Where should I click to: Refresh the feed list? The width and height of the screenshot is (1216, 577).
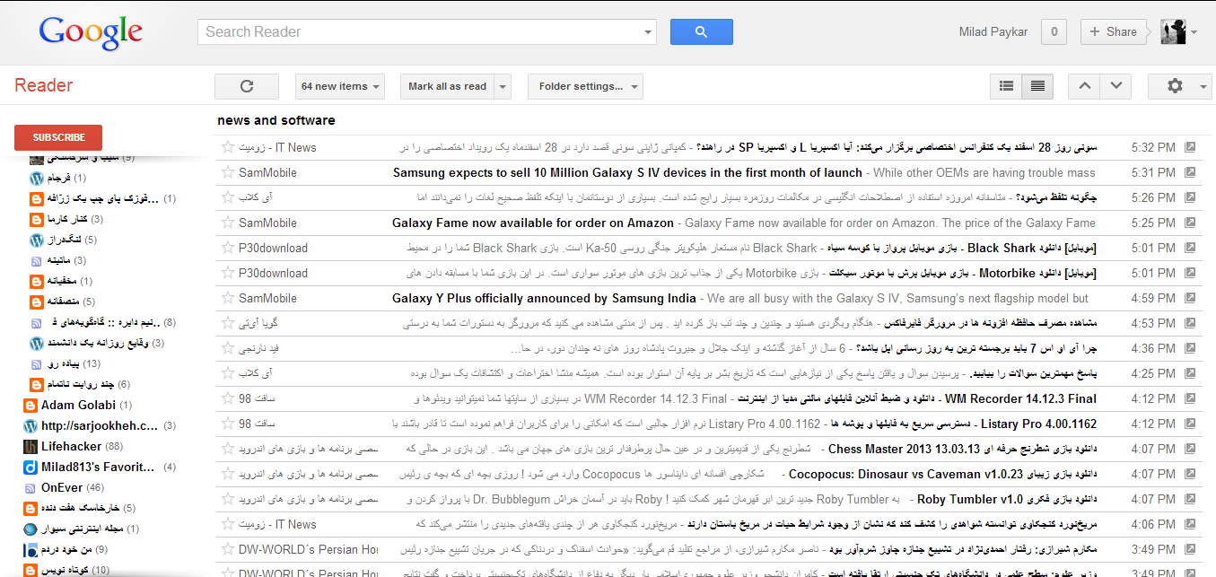(x=247, y=86)
